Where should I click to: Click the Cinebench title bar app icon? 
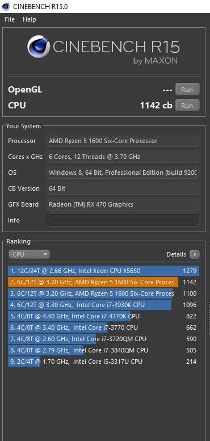[x=6, y=6]
